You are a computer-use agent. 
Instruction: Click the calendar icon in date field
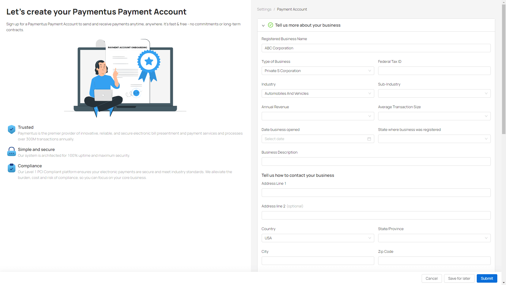click(x=369, y=139)
